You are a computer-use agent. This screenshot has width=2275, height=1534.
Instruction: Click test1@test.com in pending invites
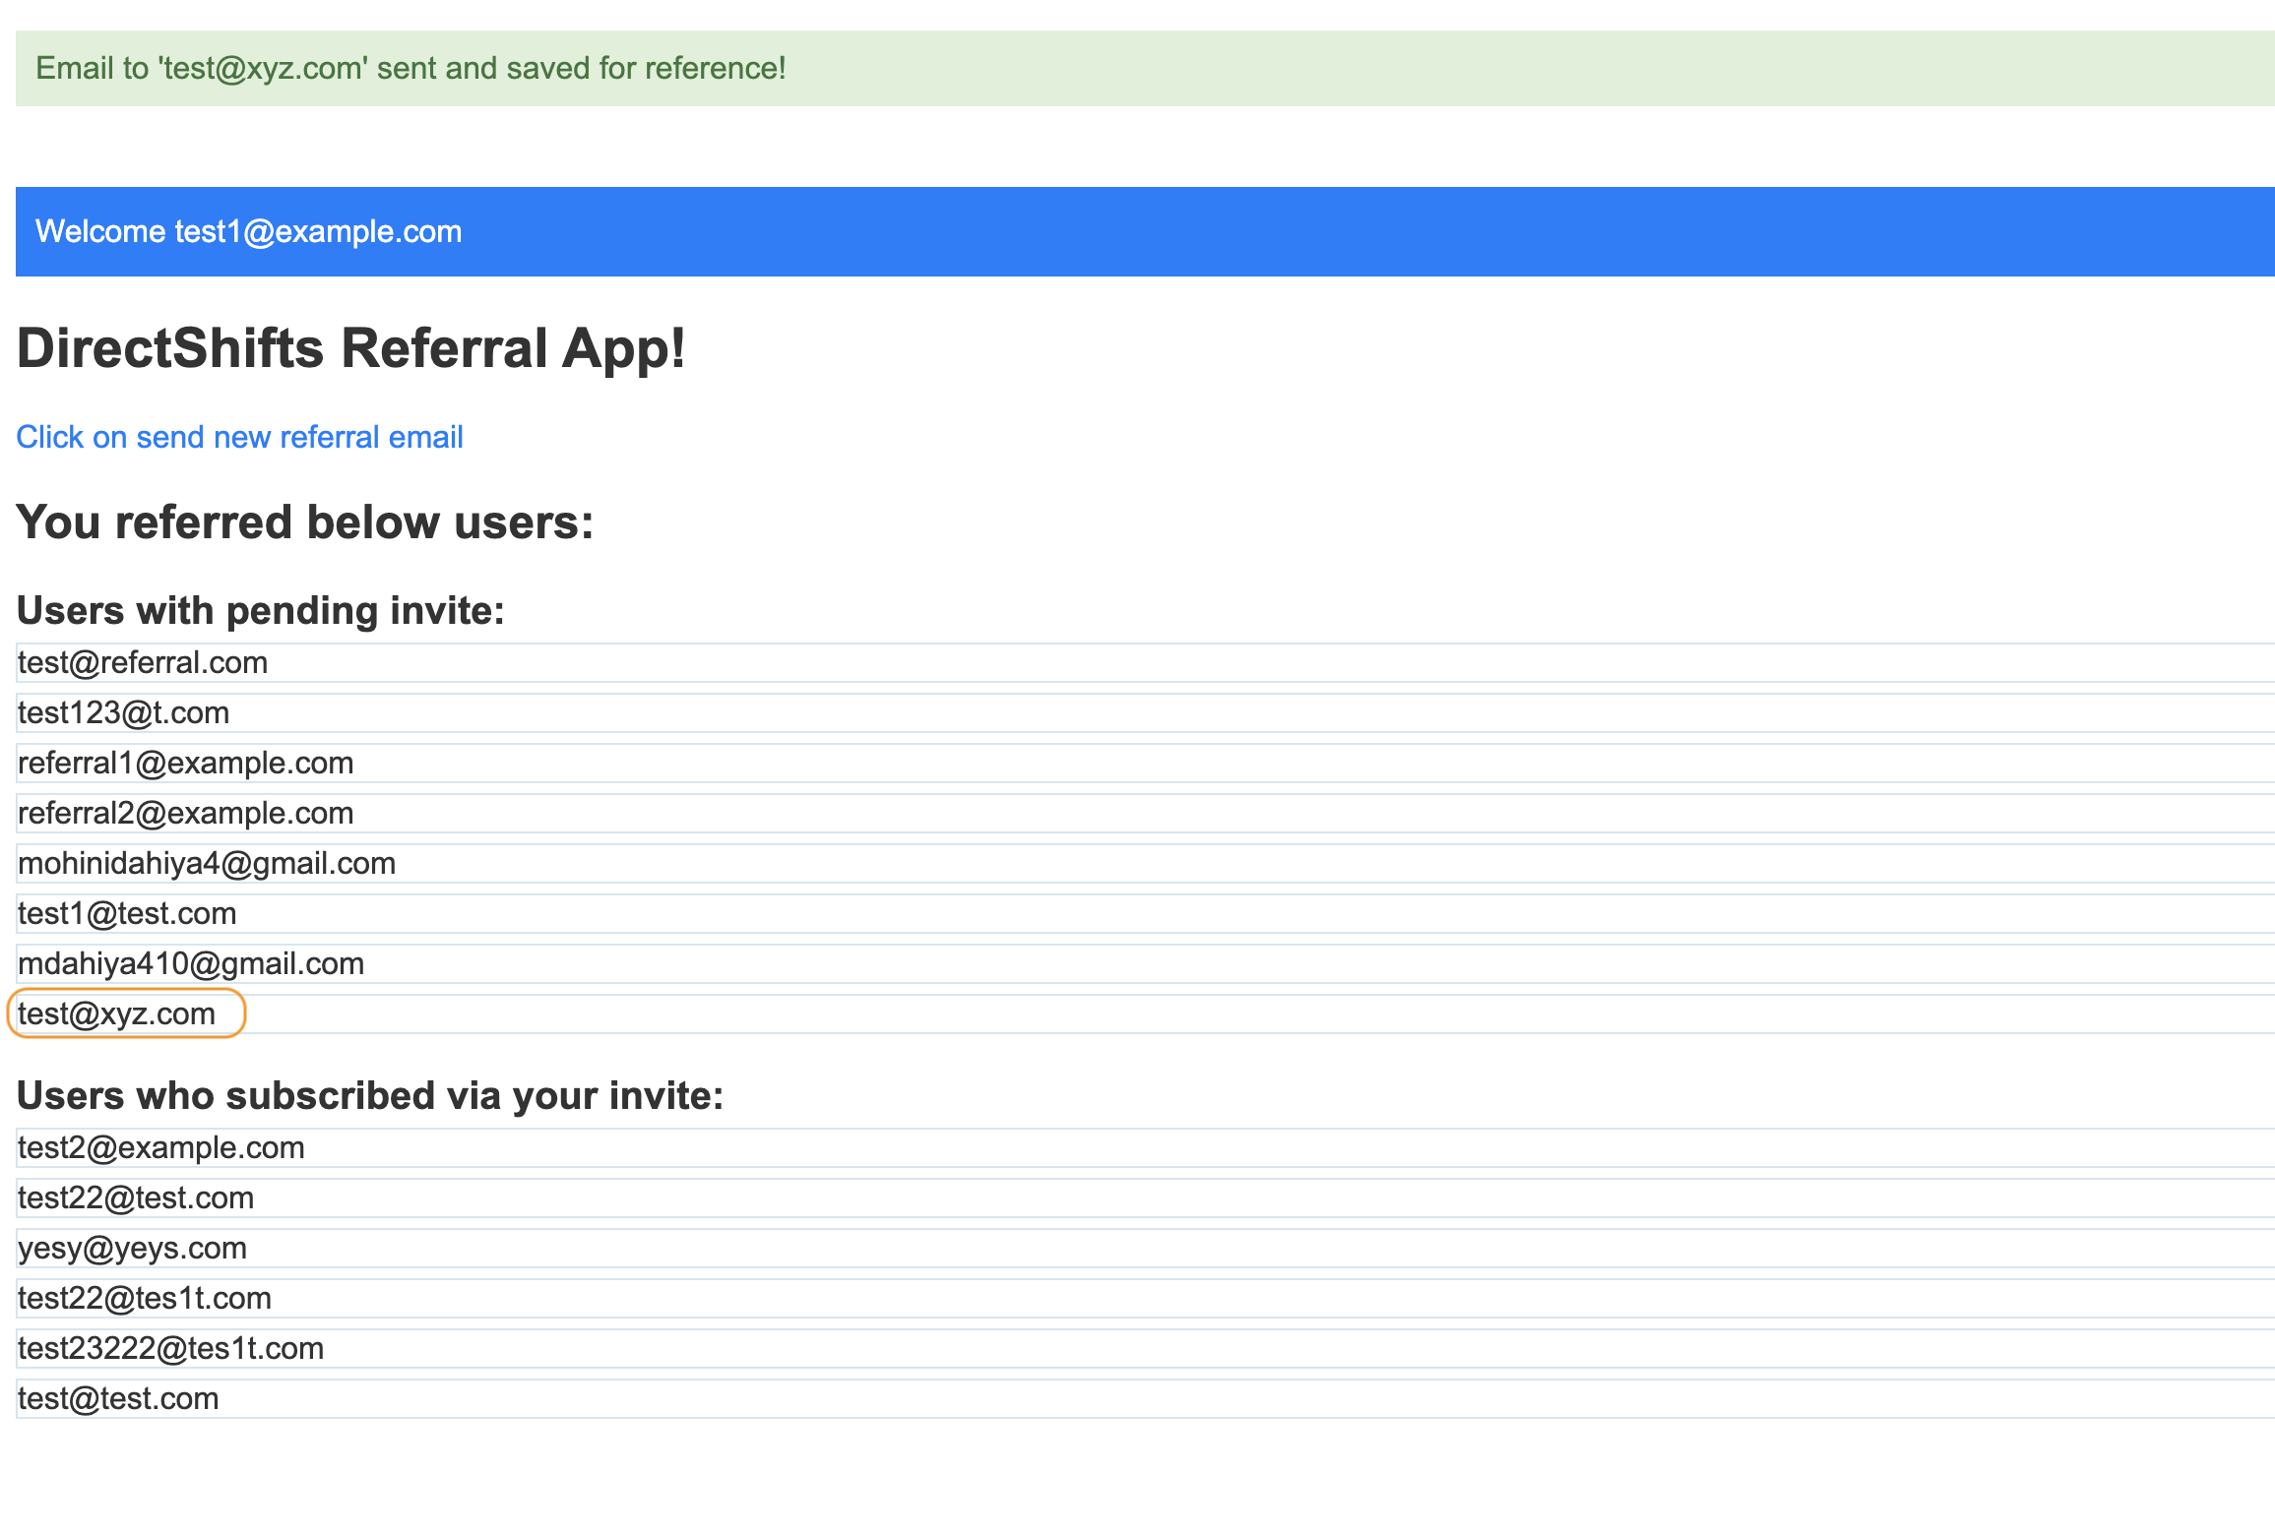(127, 913)
